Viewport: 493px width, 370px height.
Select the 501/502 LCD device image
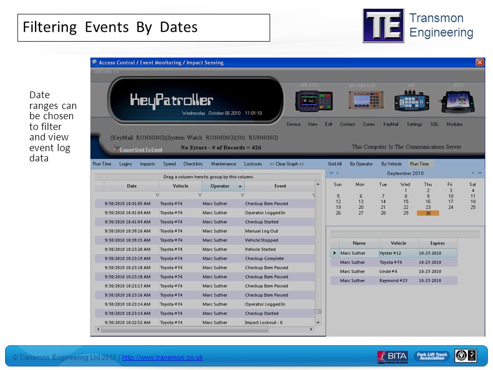[x=366, y=100]
